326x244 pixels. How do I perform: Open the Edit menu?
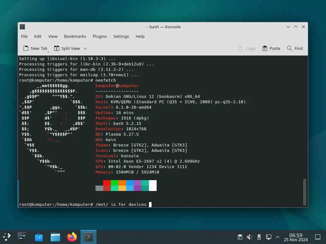pyautogui.click(x=38, y=36)
